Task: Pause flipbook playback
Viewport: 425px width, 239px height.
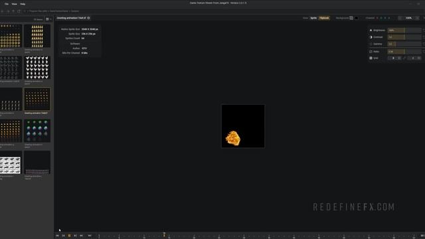Action: (69, 236)
